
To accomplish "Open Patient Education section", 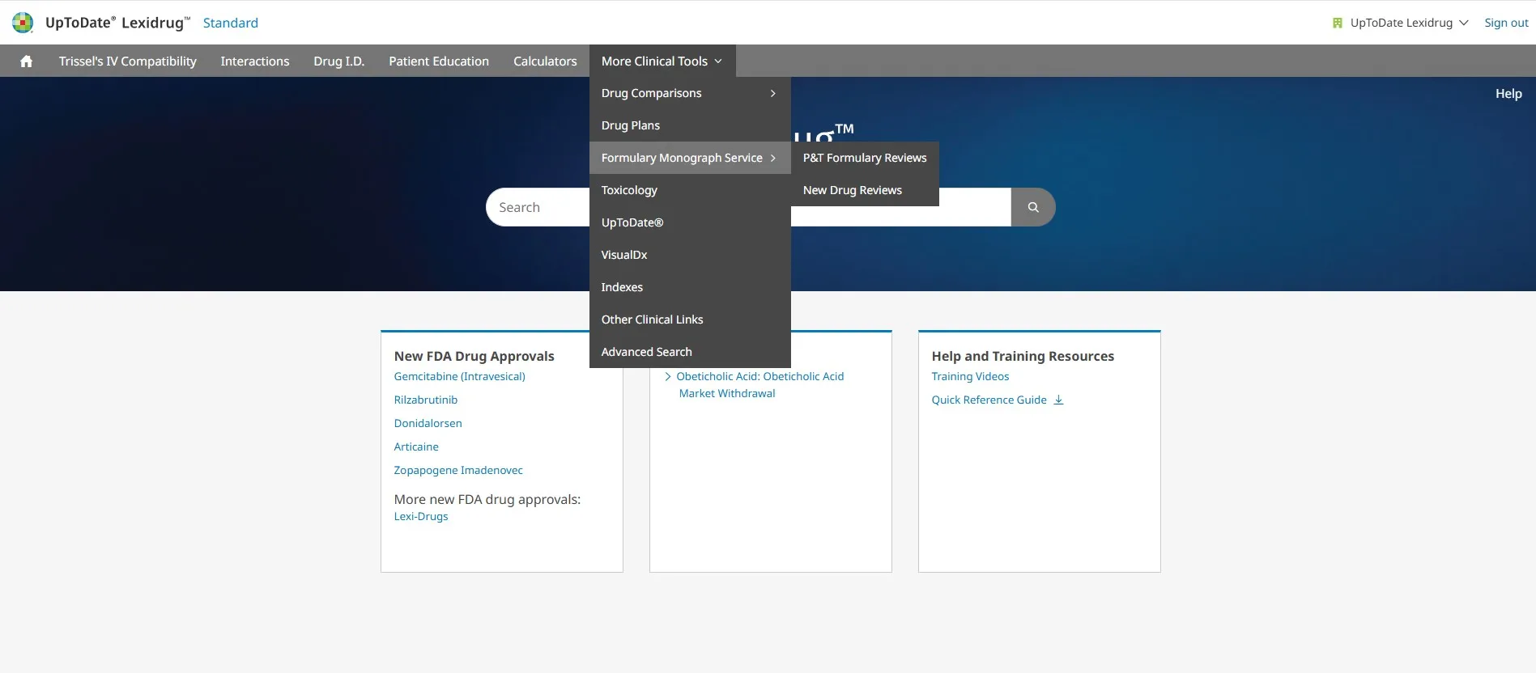I will pos(439,61).
